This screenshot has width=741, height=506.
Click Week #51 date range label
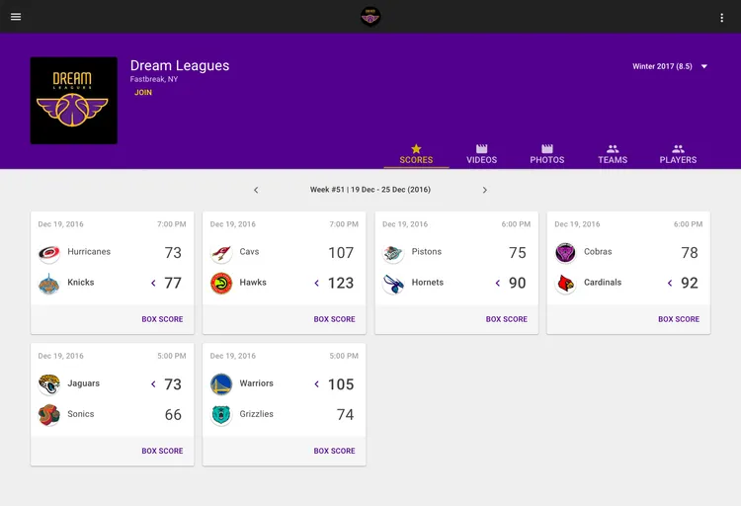(370, 189)
